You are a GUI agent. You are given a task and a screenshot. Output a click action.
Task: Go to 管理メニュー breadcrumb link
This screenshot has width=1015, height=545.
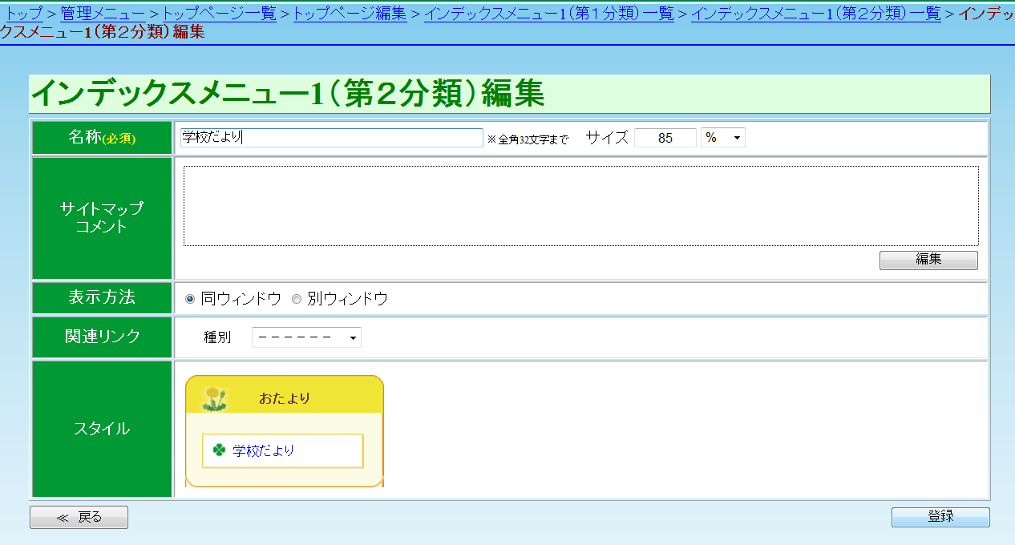[103, 14]
